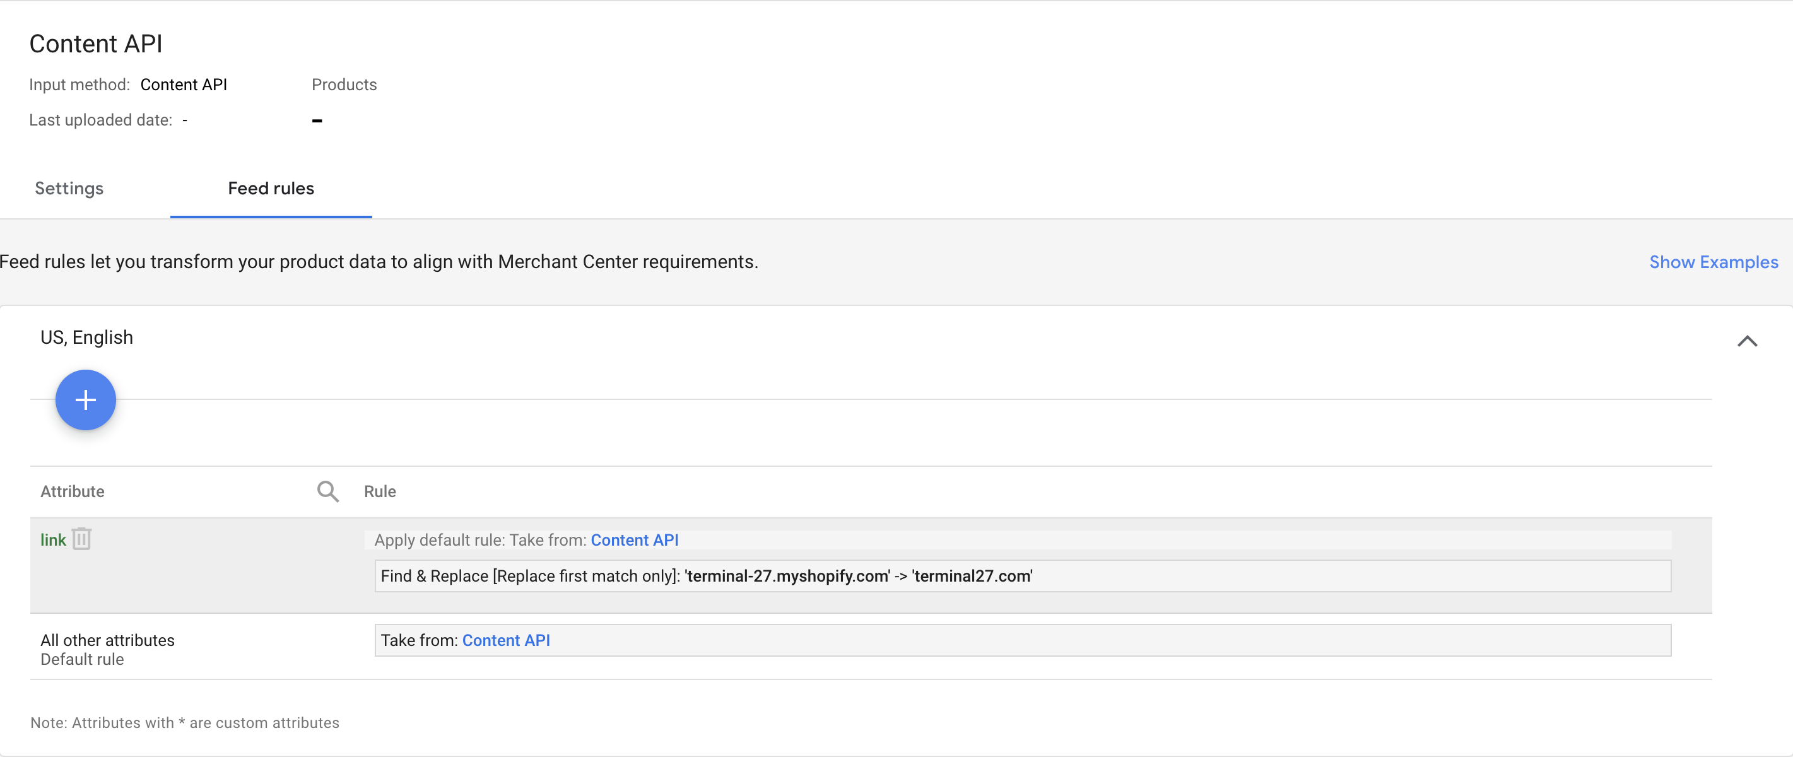
Task: Click the Products label
Action: point(344,85)
